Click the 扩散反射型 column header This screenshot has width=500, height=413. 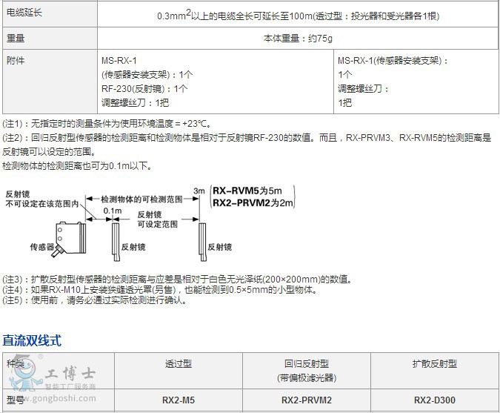[435, 363]
